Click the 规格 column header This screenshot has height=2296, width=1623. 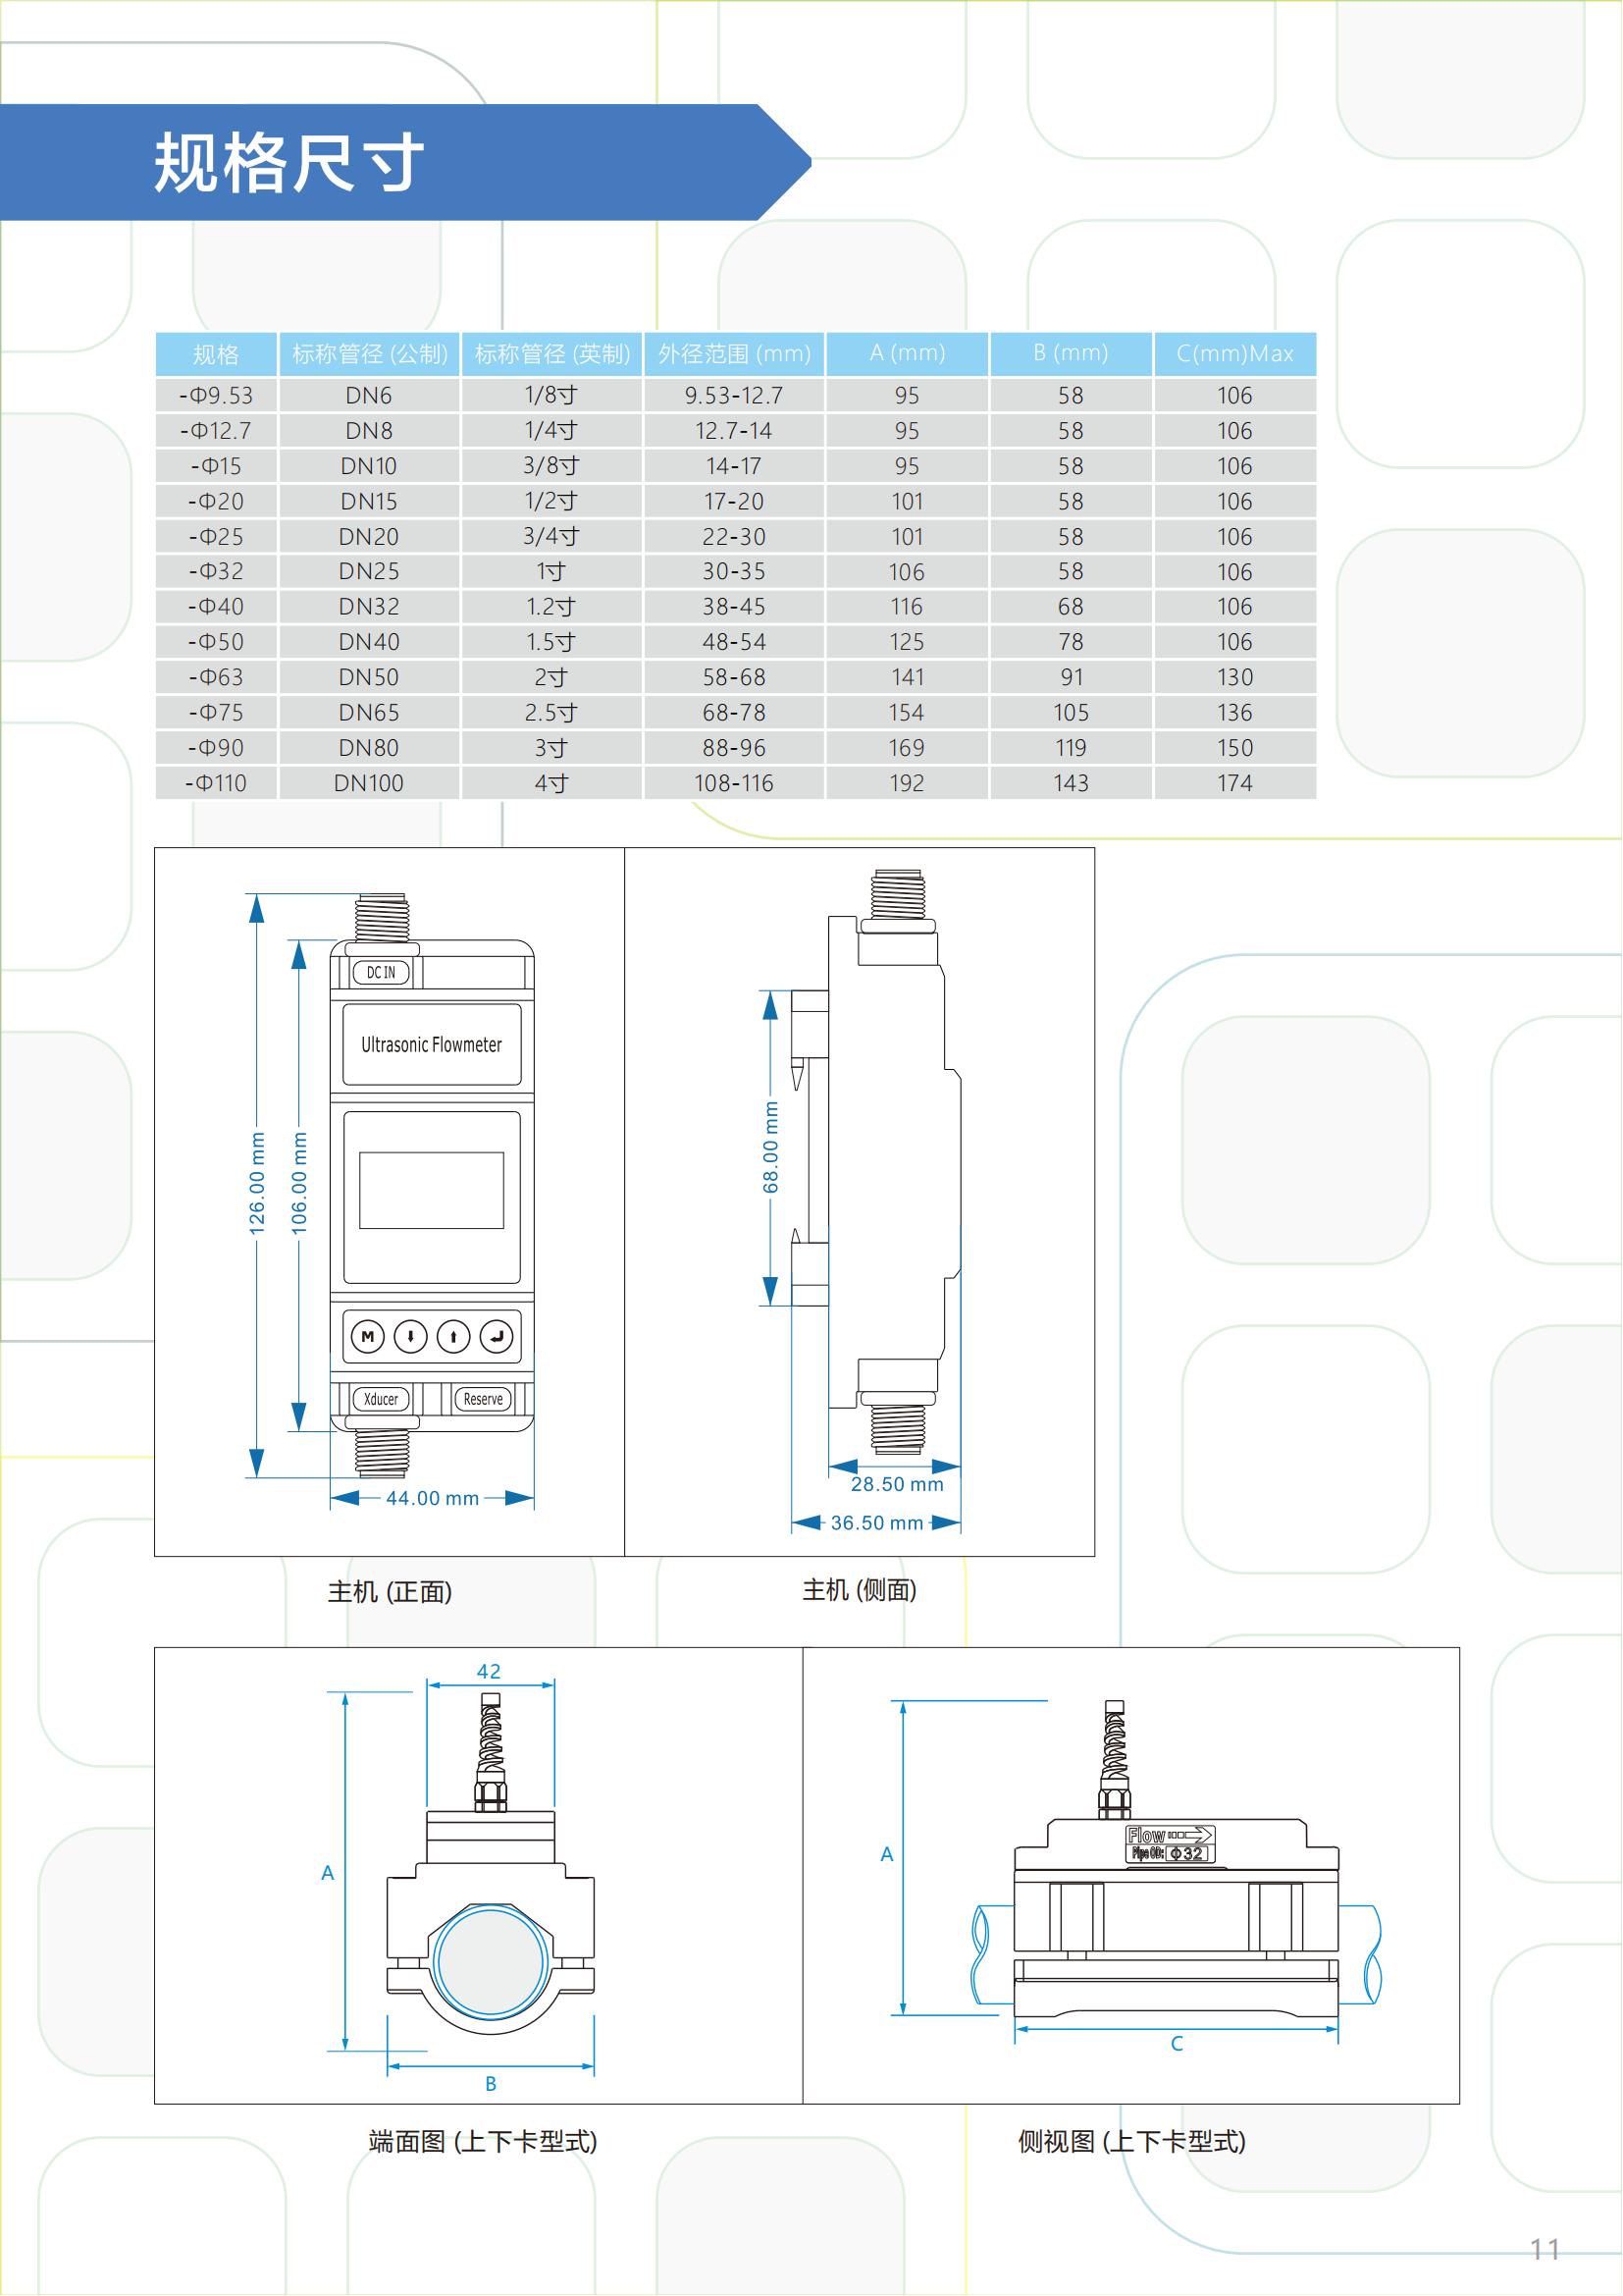click(216, 354)
